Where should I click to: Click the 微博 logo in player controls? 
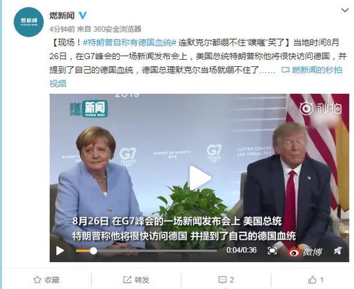coord(305,251)
